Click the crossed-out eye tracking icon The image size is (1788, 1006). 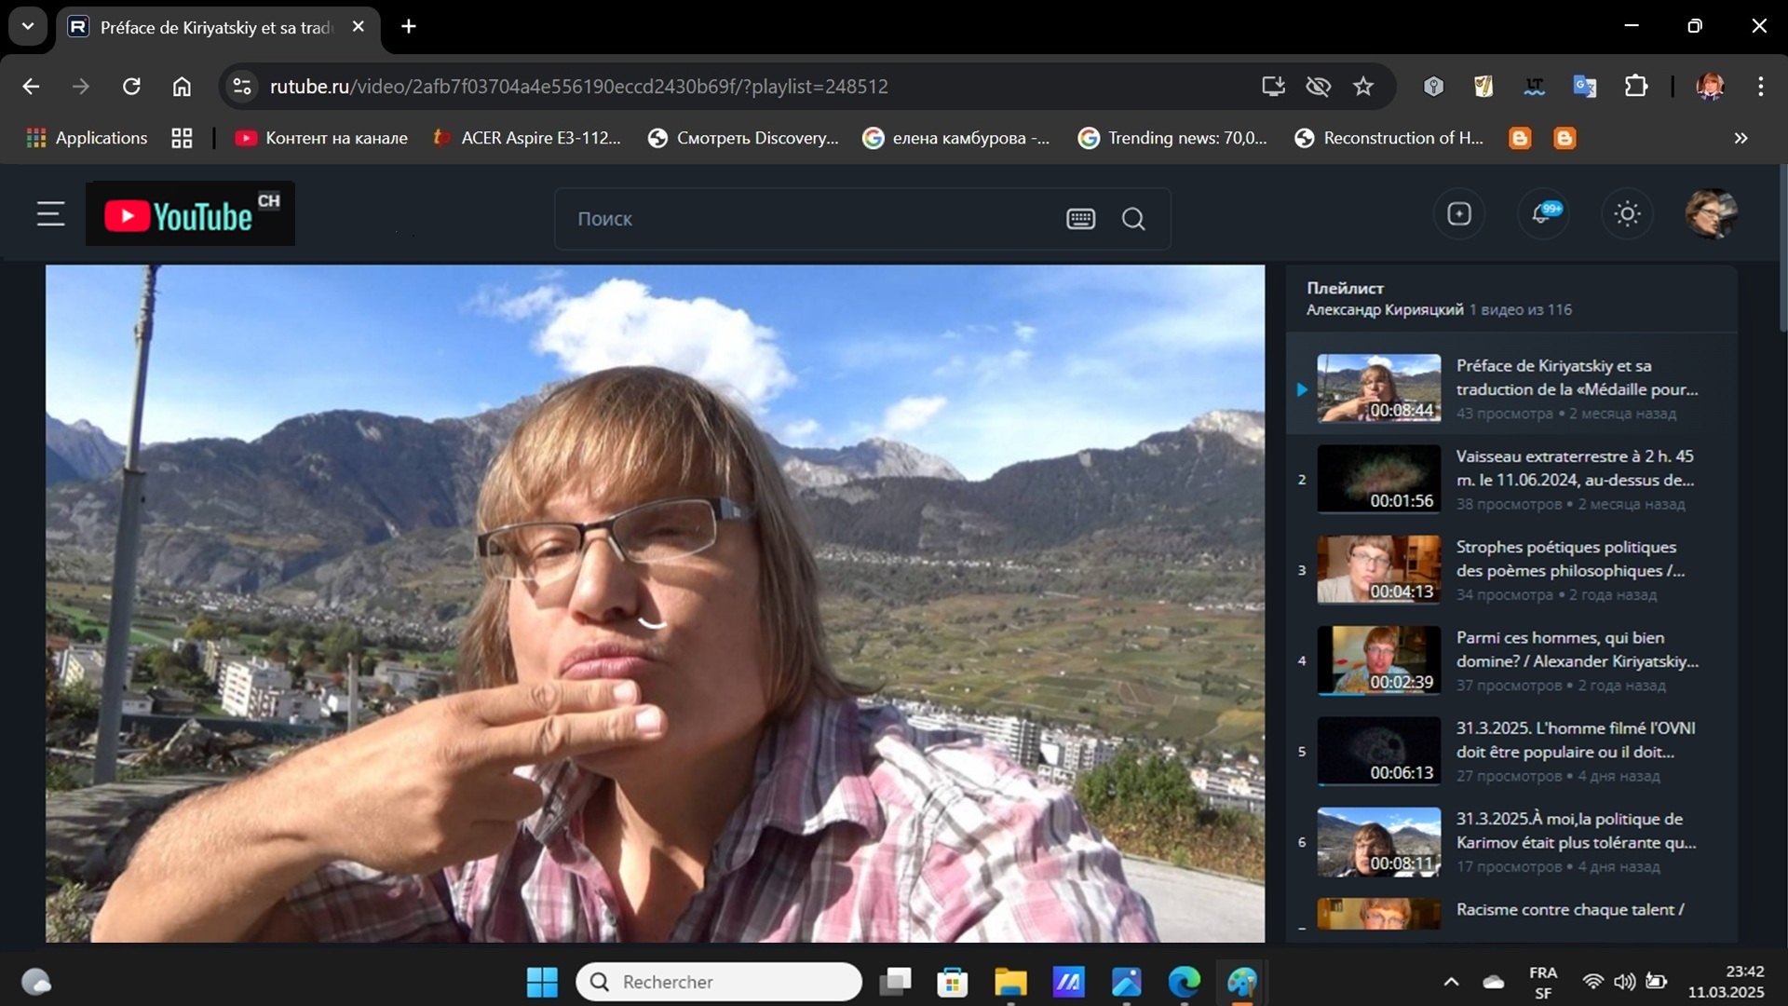(x=1318, y=87)
